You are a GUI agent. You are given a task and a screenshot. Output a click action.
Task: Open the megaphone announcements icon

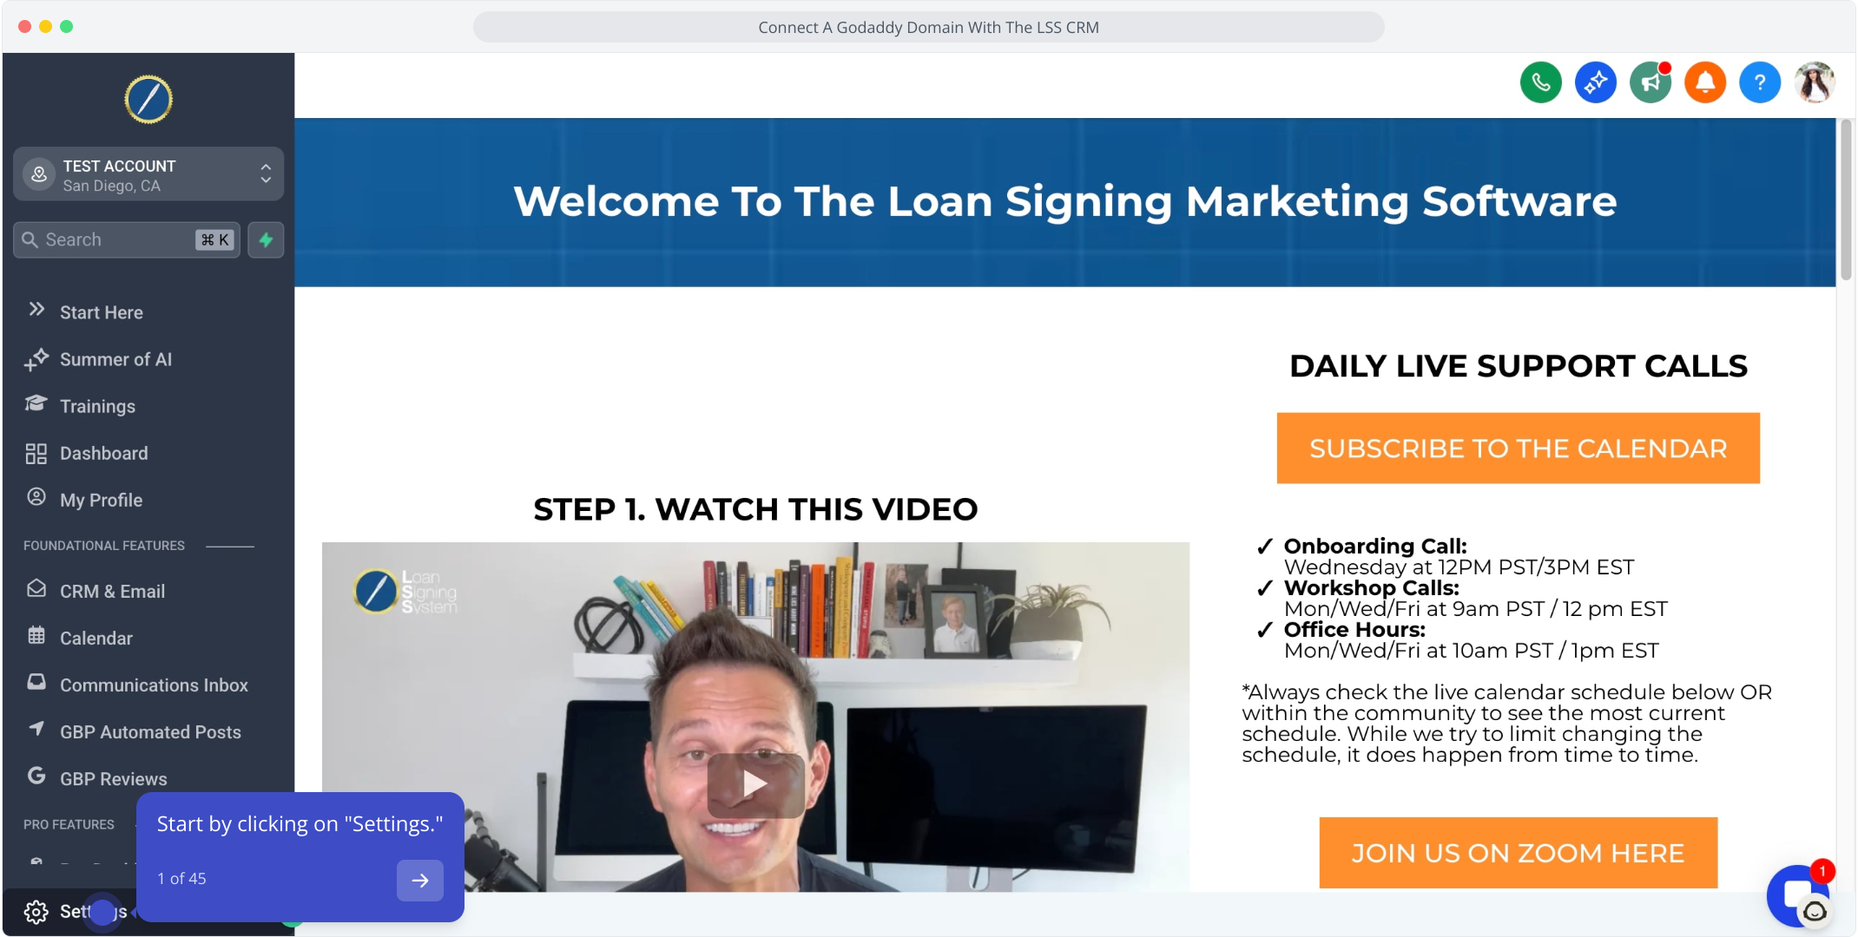[x=1650, y=82]
